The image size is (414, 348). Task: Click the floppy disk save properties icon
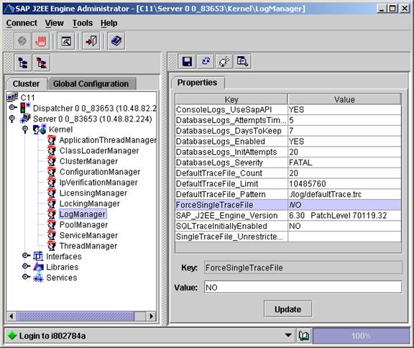187,62
